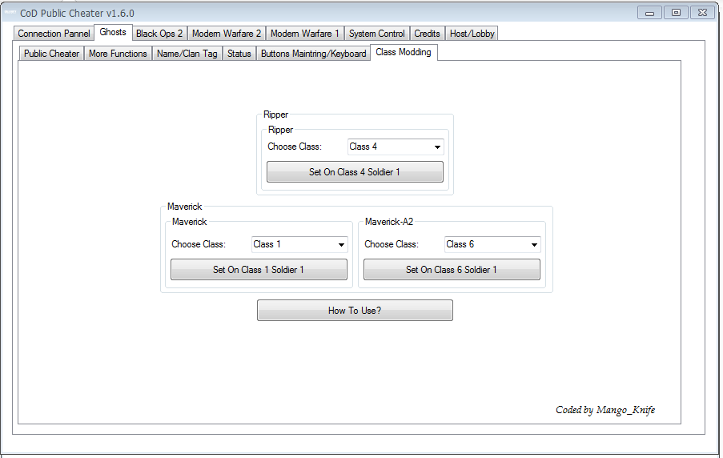Switch to the Host/Lobby tab
Screen dimensions: 723x458
tap(472, 34)
